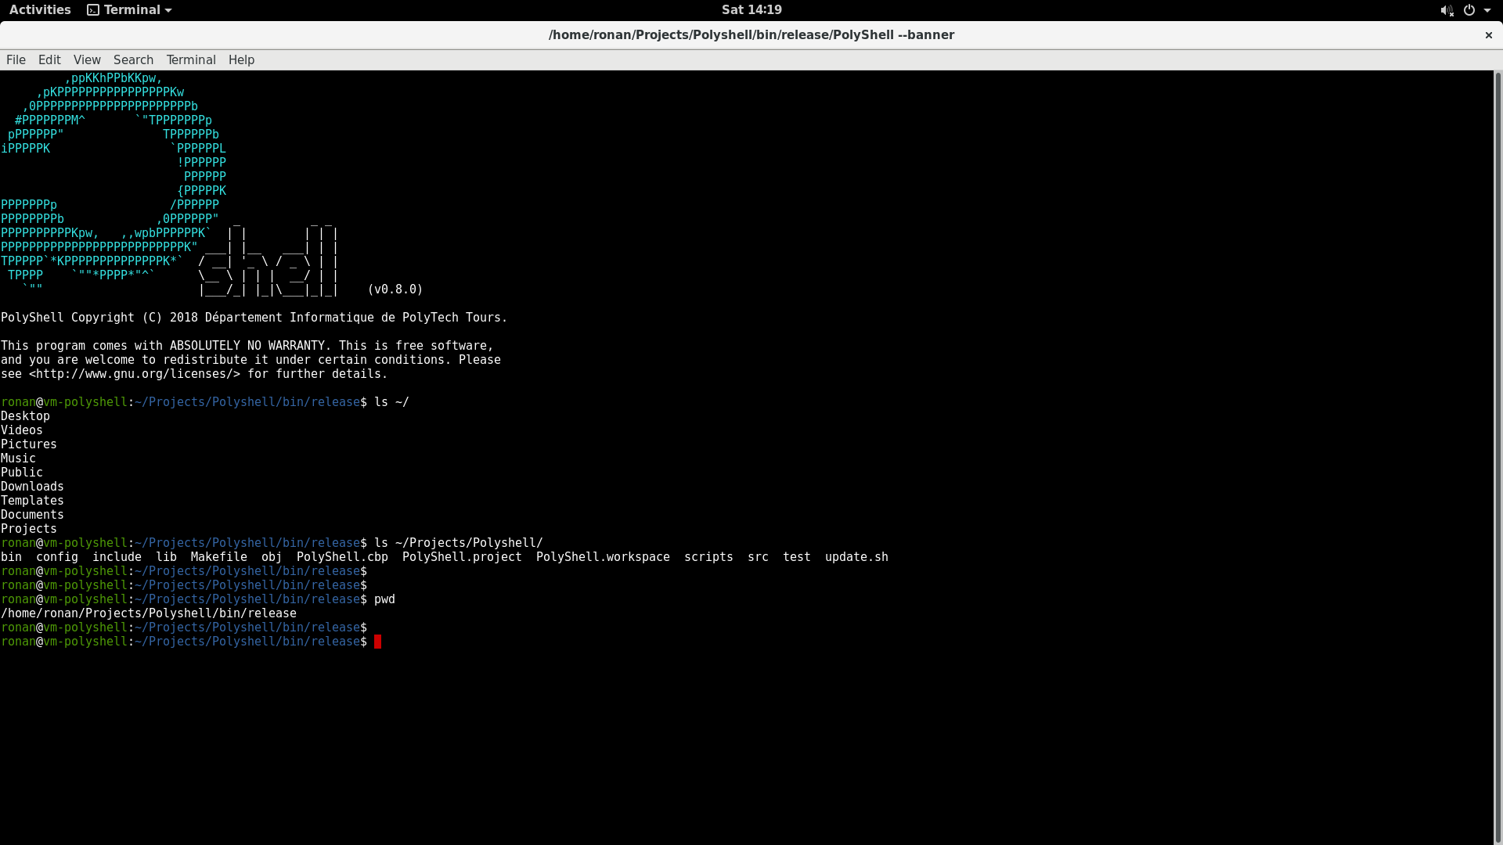Open the Help menu

(241, 59)
